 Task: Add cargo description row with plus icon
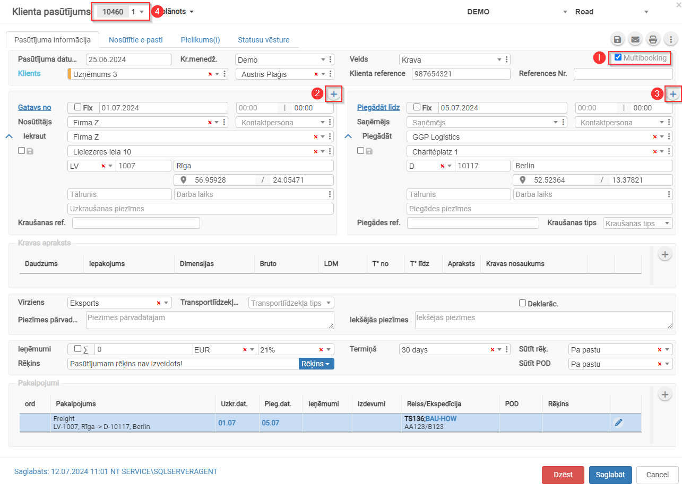pyautogui.click(x=665, y=254)
